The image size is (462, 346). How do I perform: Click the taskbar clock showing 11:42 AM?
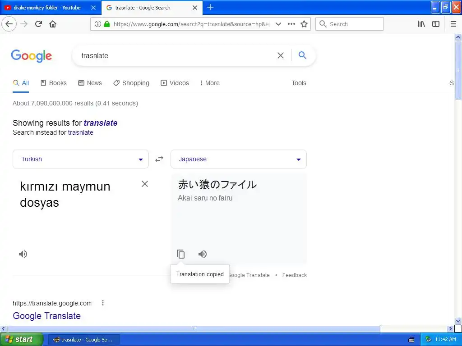pyautogui.click(x=445, y=339)
